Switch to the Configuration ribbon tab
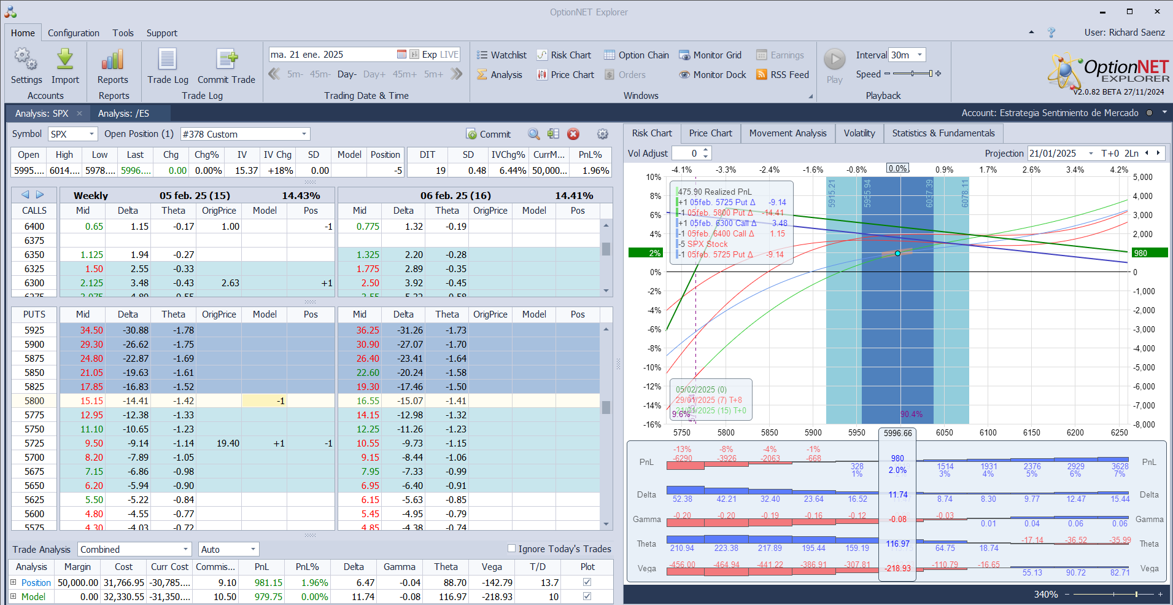Image resolution: width=1173 pixels, height=605 pixels. coord(74,33)
